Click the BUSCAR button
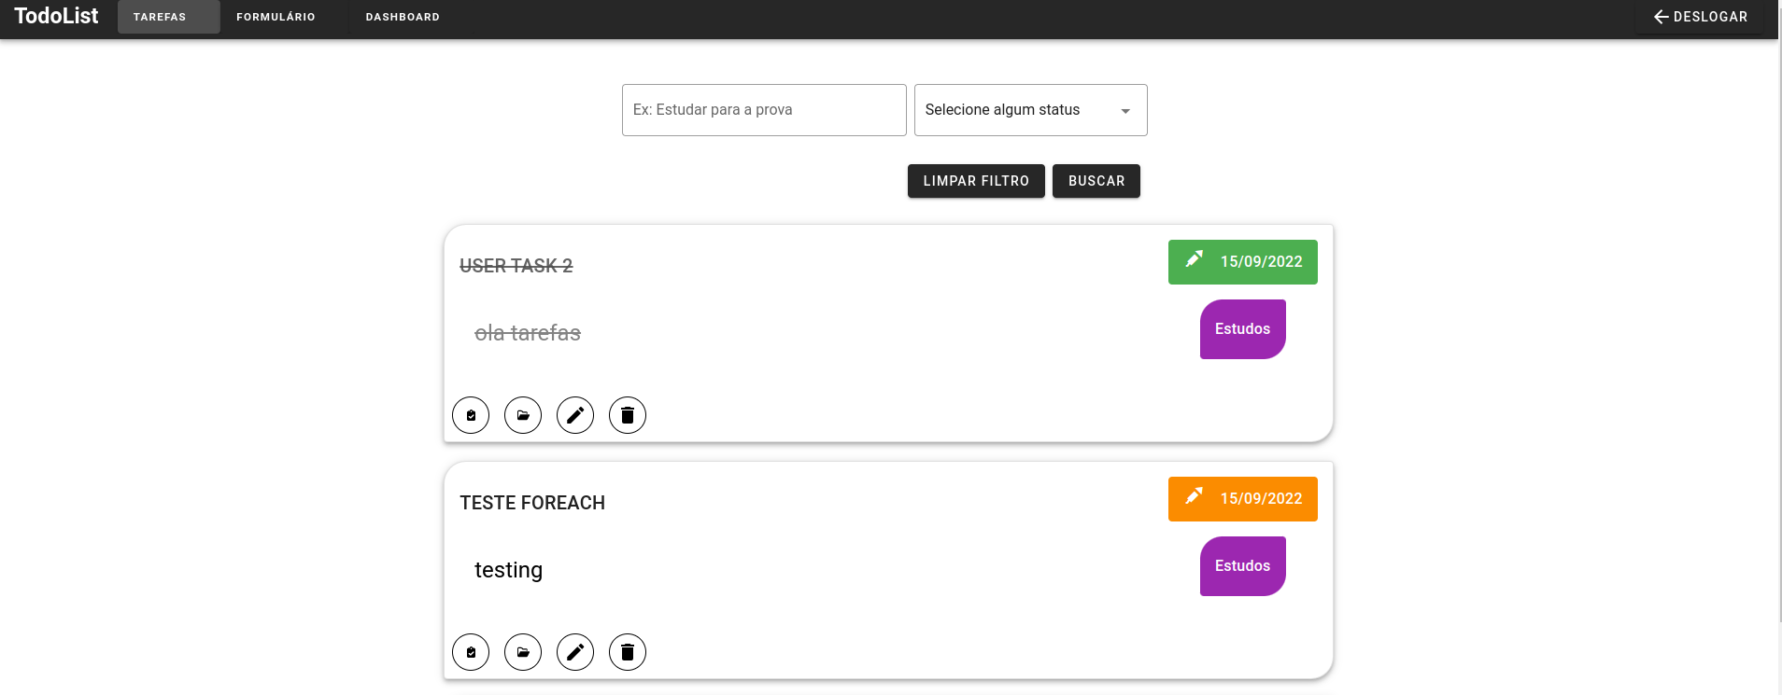1782x695 pixels. (x=1096, y=181)
